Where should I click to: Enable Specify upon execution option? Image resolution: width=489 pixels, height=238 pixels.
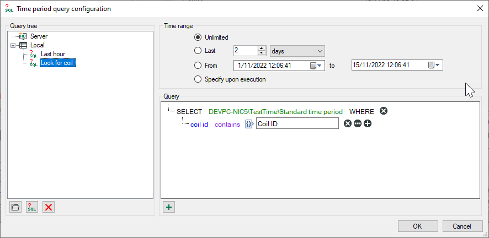[198, 79]
